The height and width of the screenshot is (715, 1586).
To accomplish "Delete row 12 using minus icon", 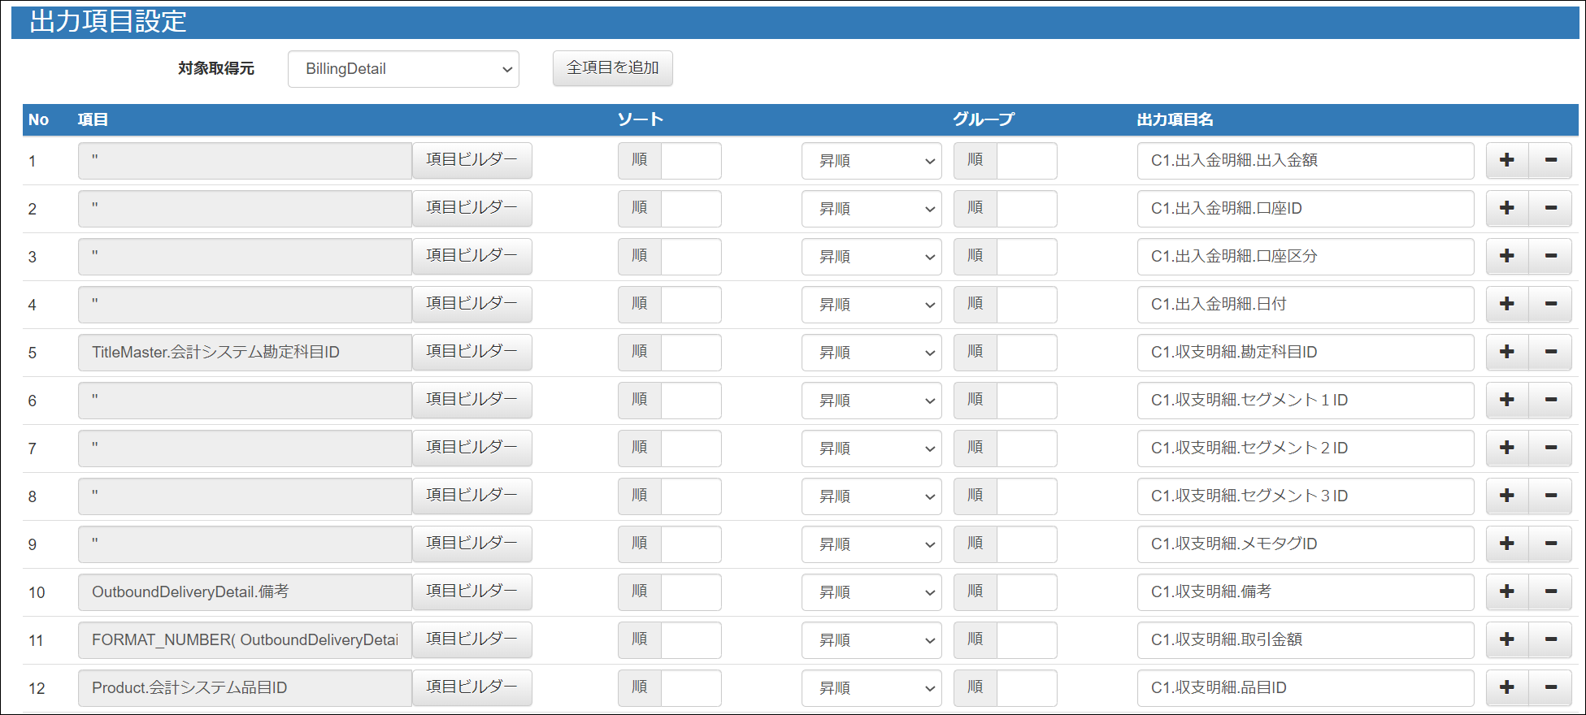I will tap(1550, 687).
